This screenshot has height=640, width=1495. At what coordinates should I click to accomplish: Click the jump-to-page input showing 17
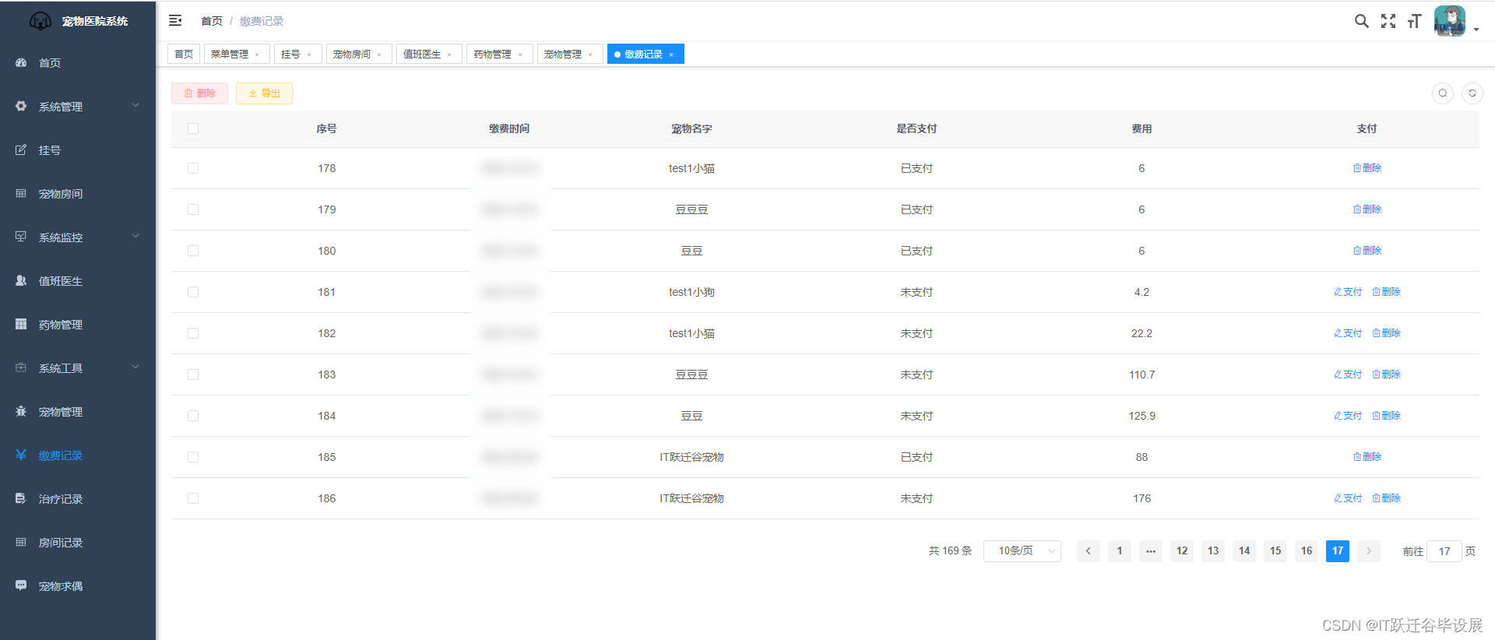[1444, 551]
